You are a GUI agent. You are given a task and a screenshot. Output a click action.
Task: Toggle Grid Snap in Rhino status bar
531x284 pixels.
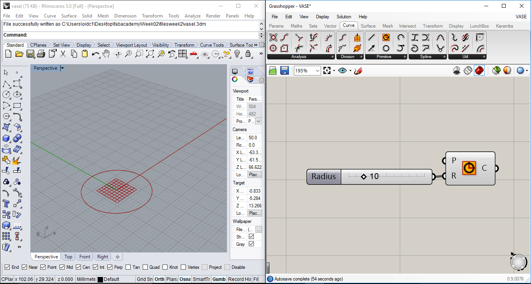pos(144,279)
